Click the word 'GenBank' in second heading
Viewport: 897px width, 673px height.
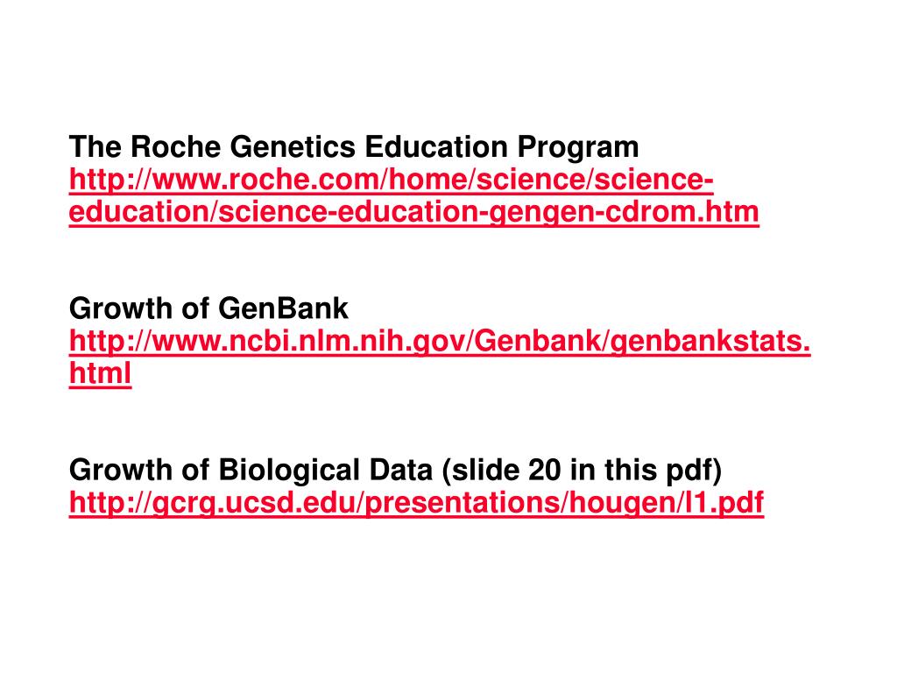283,308
